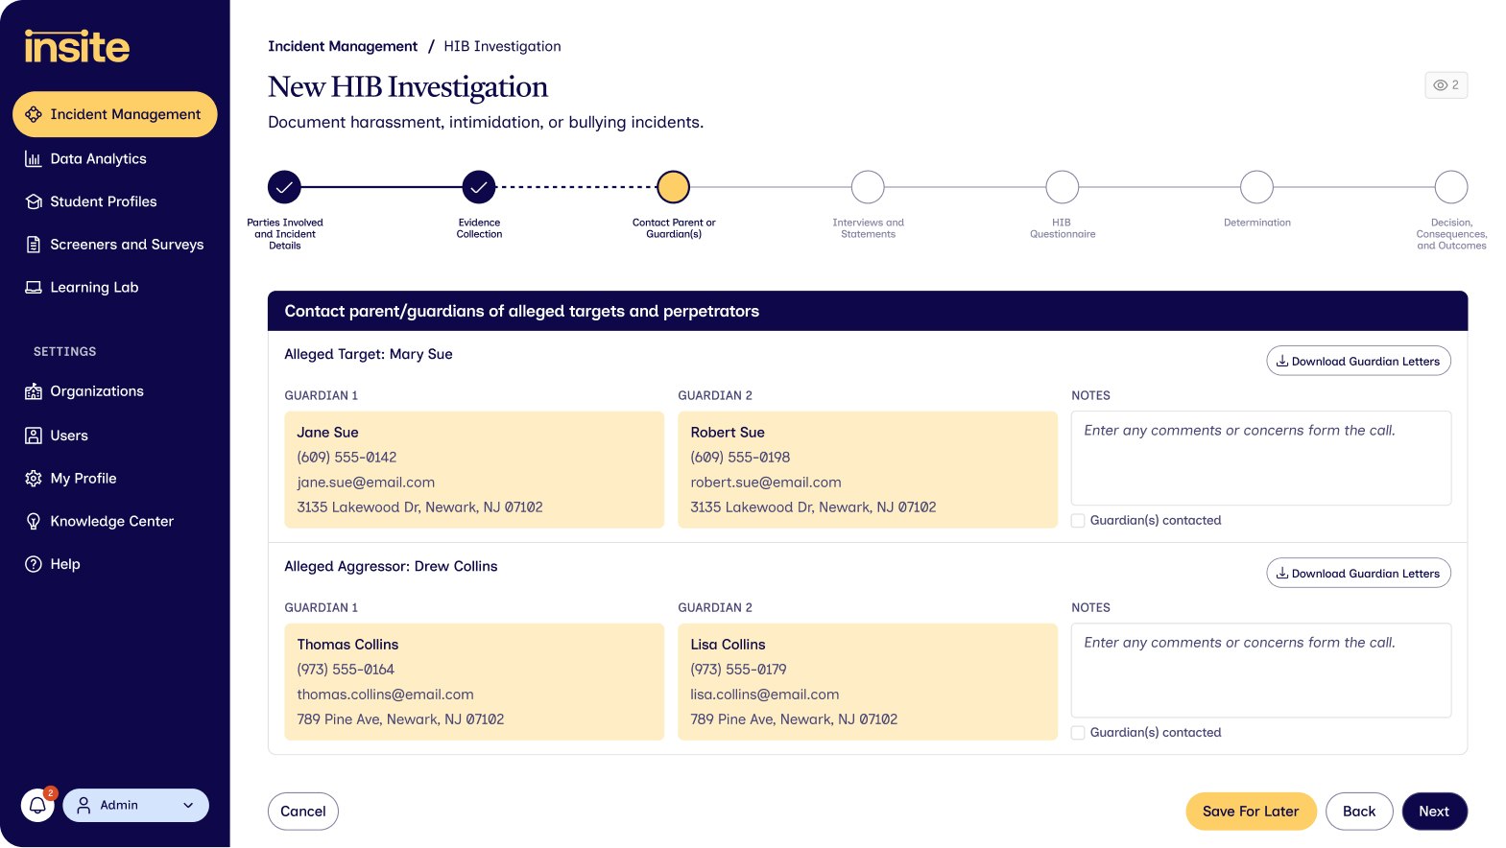Open Incident Management in the sidebar
Screen dimensions: 1506x848
pos(115,114)
